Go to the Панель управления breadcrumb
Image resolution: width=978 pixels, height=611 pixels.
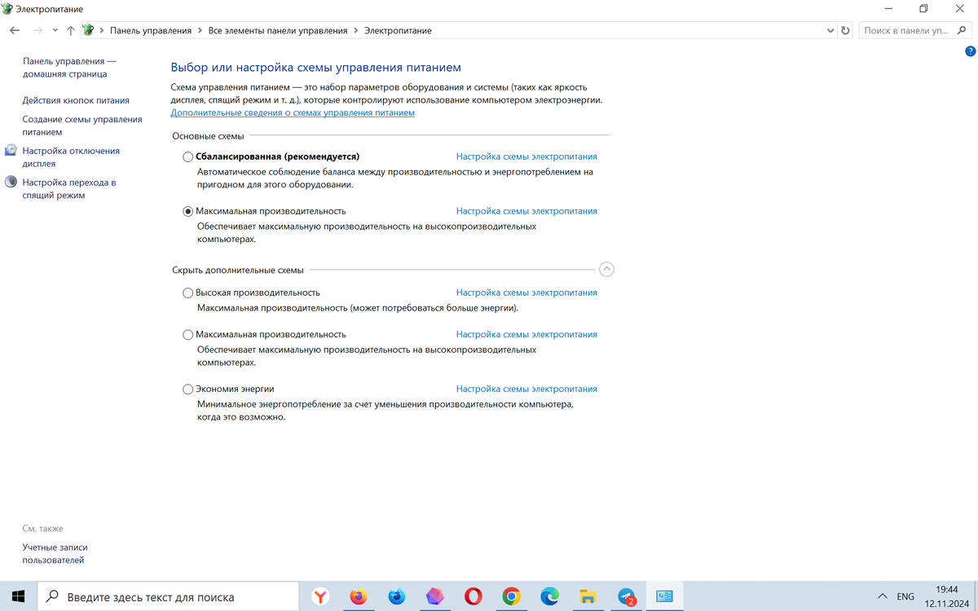151,30
